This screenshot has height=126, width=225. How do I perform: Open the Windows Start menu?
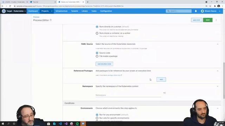pyautogui.click(x=3, y=124)
